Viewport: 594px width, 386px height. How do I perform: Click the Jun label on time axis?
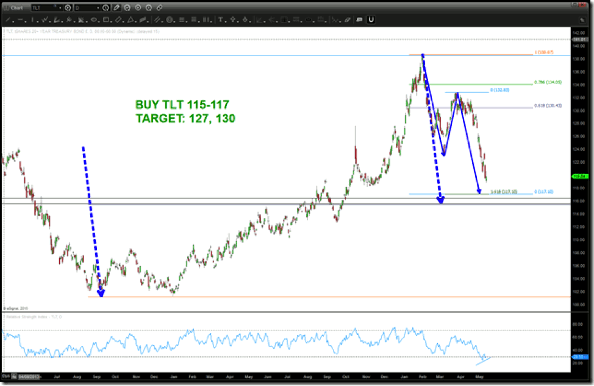[x=268, y=376]
